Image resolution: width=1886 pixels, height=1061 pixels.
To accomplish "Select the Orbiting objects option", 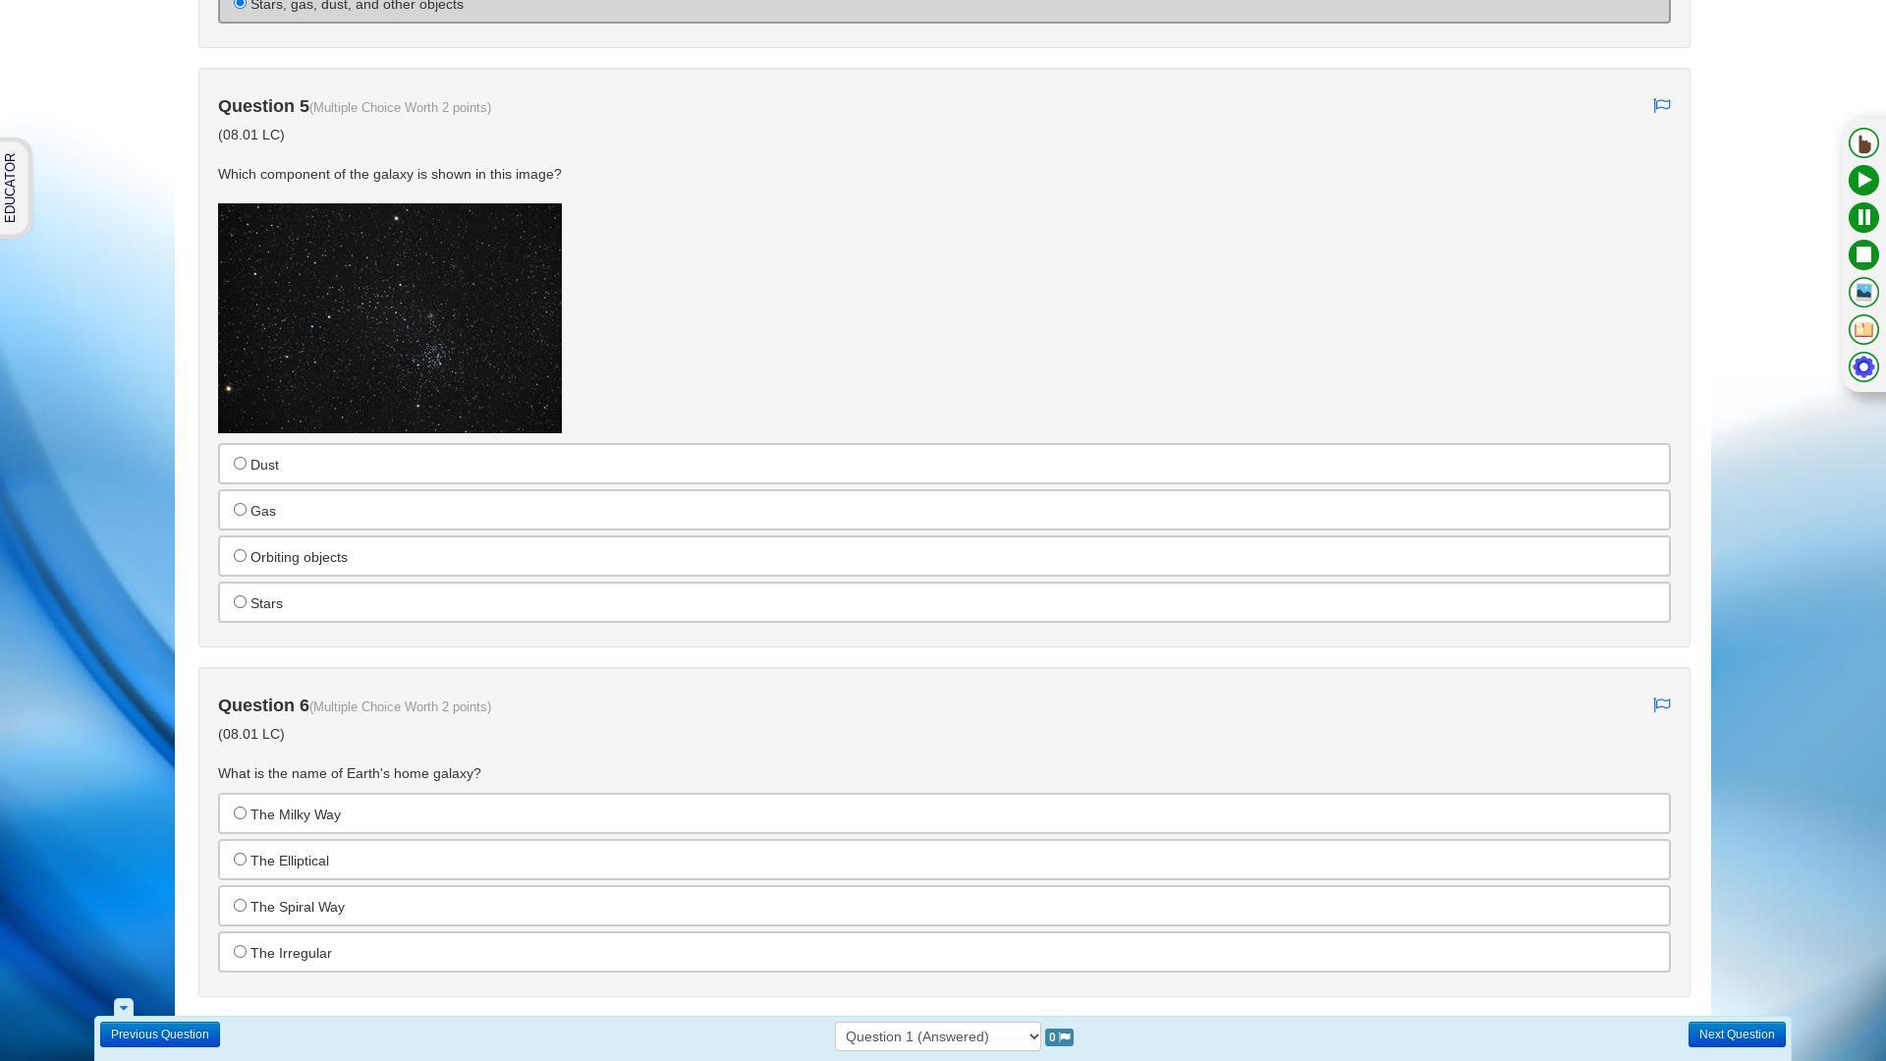I will coord(240,556).
